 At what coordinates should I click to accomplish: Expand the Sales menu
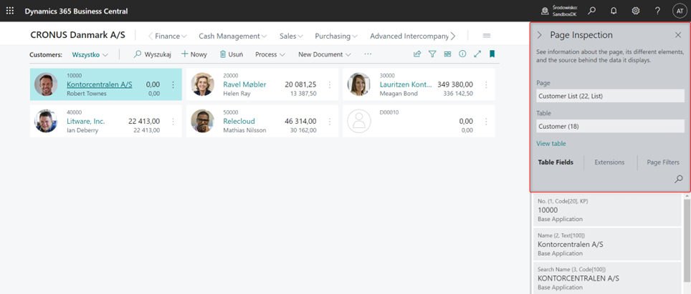[291, 36]
